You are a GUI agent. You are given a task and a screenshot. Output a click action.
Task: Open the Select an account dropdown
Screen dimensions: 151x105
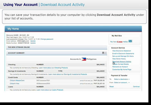(x=122, y=83)
